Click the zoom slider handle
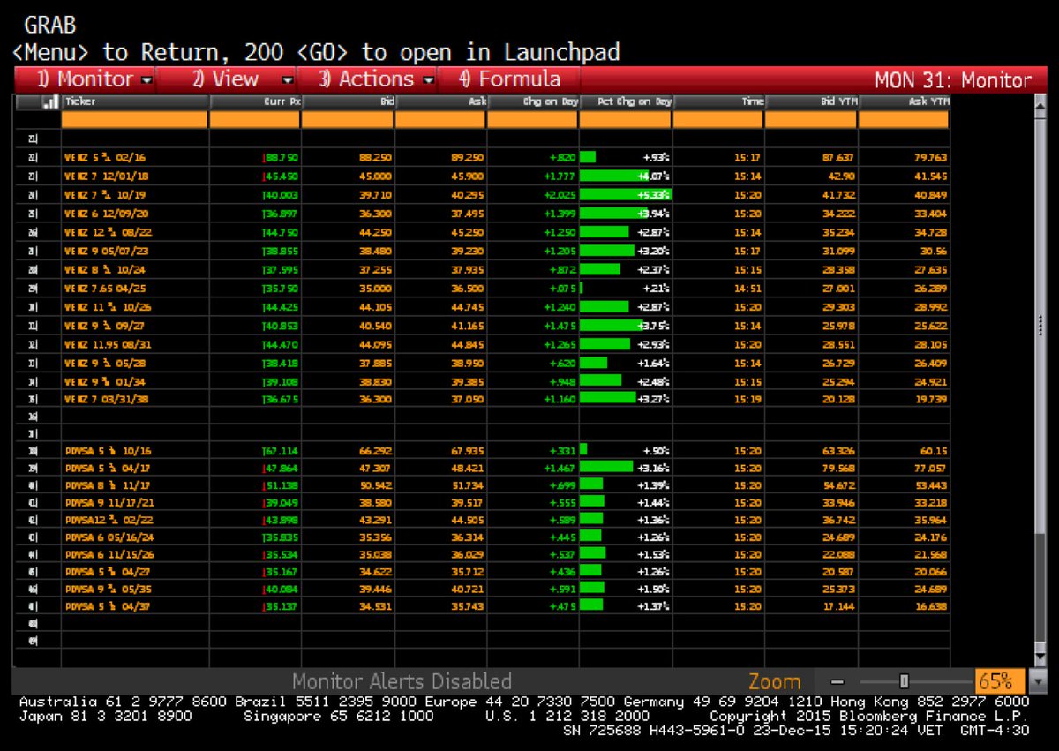 click(904, 681)
